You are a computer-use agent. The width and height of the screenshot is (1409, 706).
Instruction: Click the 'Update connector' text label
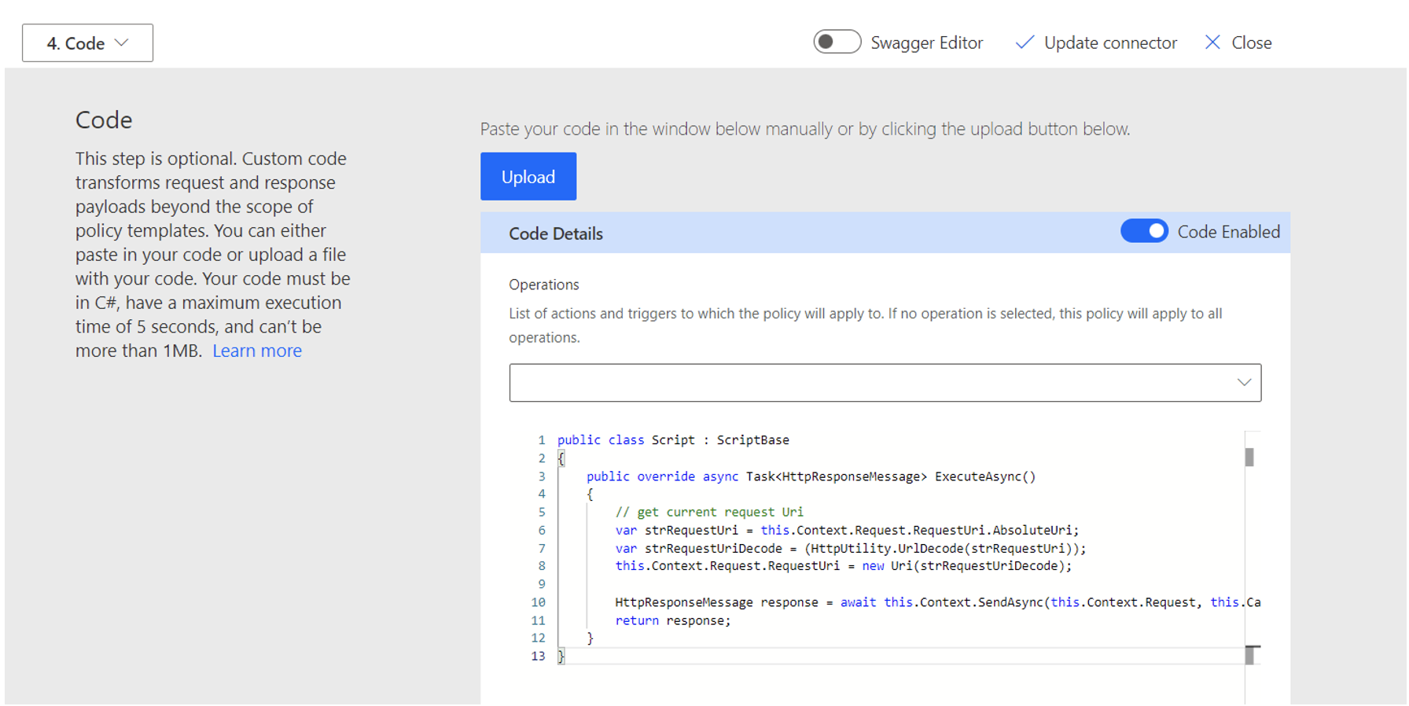1110,43
